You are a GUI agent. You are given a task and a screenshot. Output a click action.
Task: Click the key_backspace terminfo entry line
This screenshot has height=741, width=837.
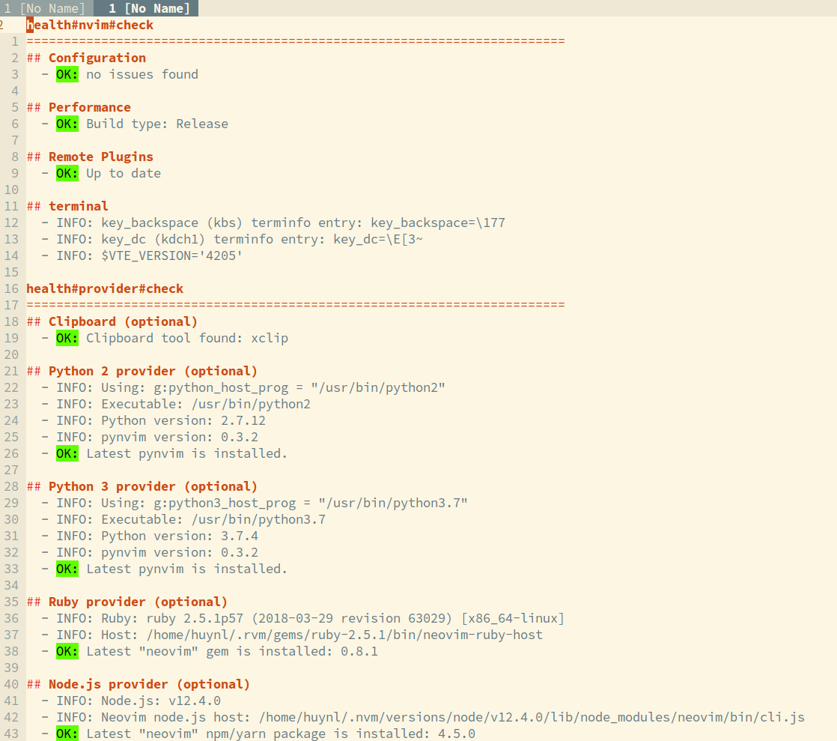click(x=273, y=223)
